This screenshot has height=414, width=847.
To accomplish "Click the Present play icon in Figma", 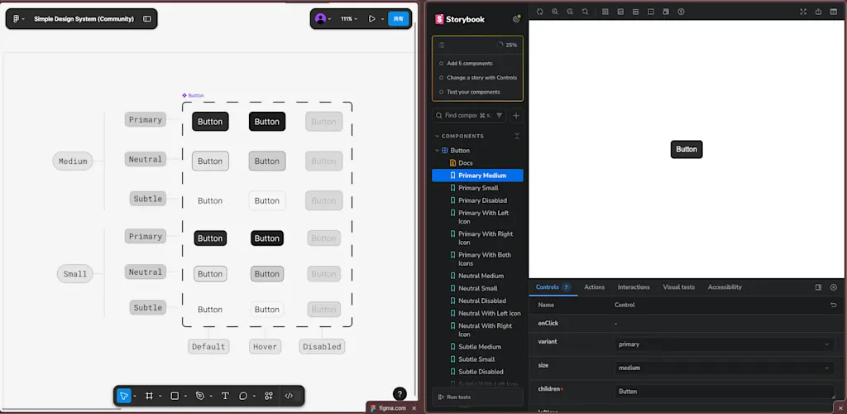I will (371, 19).
